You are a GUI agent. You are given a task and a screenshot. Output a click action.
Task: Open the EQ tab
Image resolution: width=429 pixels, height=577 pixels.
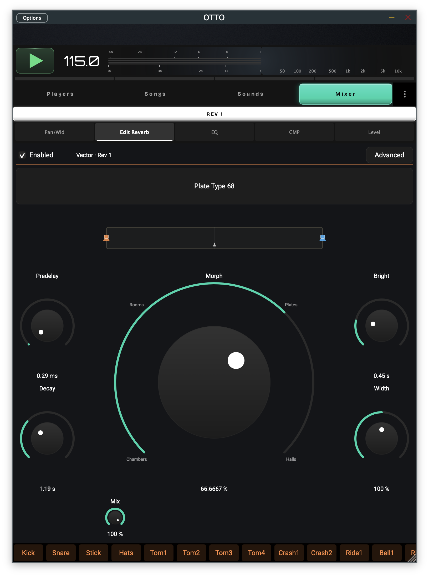[x=214, y=132]
